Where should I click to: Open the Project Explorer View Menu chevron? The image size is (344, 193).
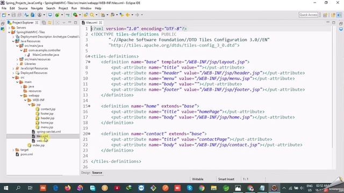tap(64, 23)
